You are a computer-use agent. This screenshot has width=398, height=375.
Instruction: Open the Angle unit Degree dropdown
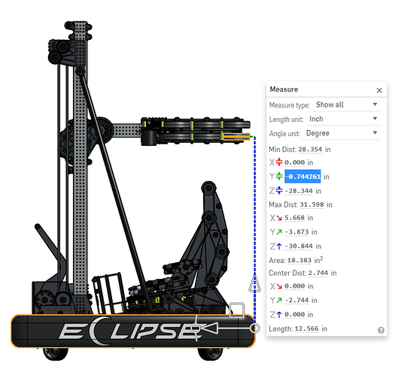[x=342, y=133]
